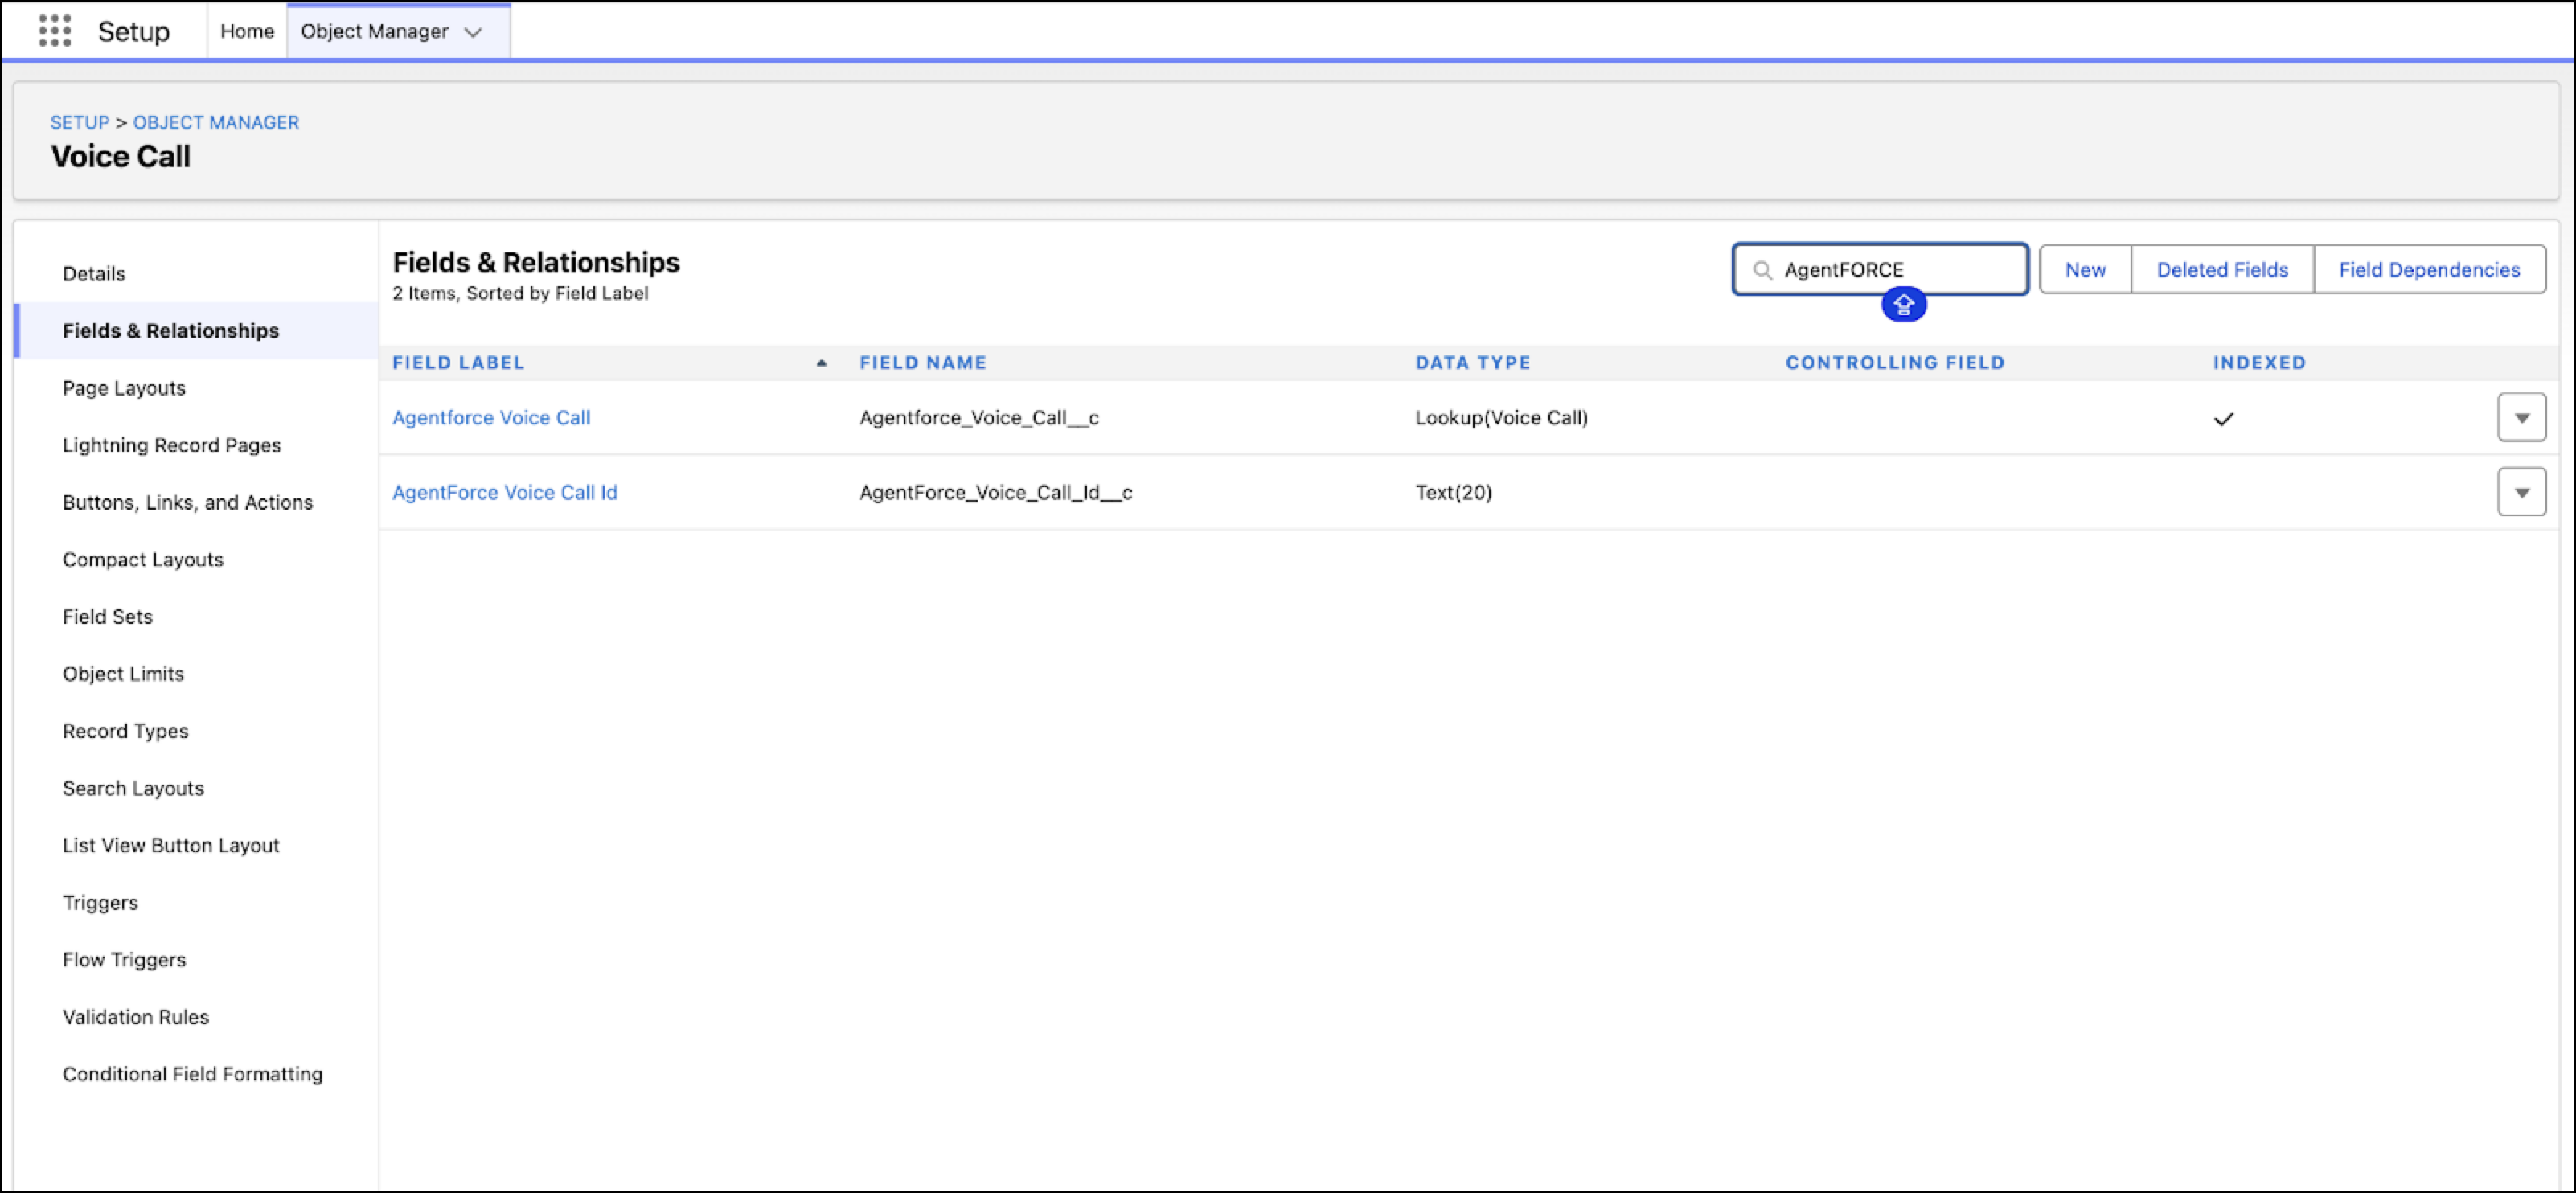Expand the Object Manager tab chevron
This screenshot has width=2576, height=1193.
click(x=473, y=32)
